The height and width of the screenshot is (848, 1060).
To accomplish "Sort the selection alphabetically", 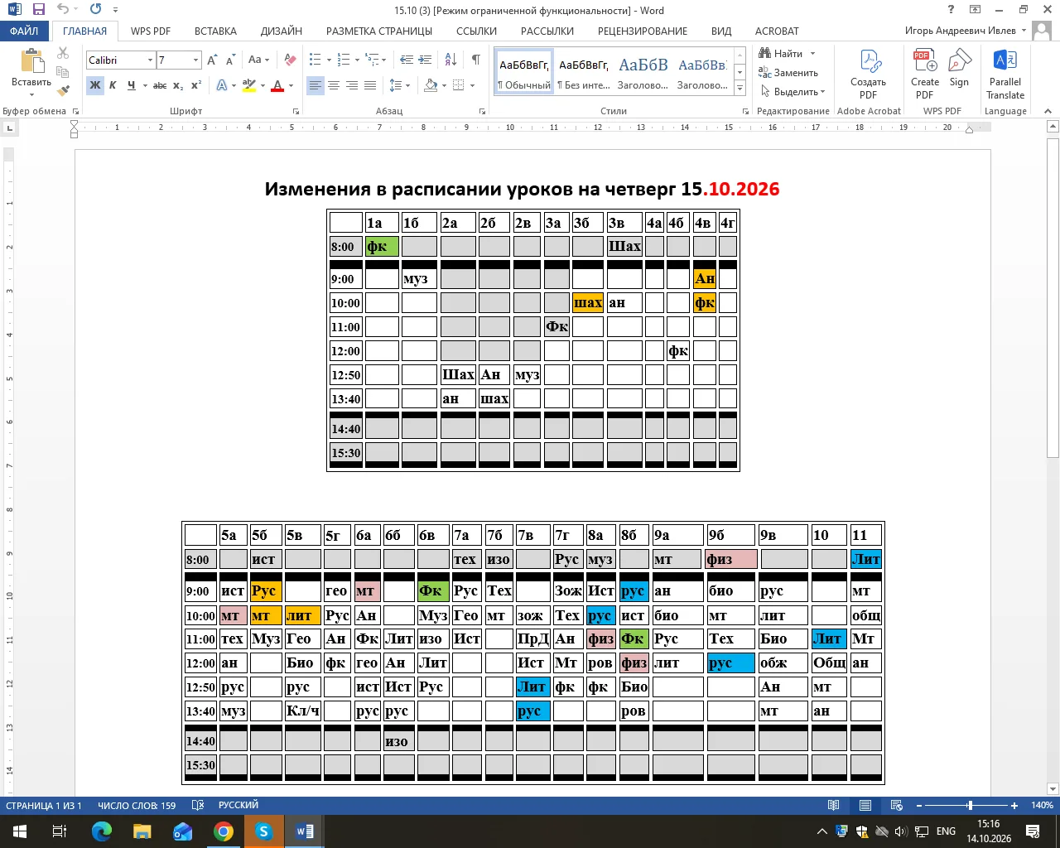I will (450, 60).
